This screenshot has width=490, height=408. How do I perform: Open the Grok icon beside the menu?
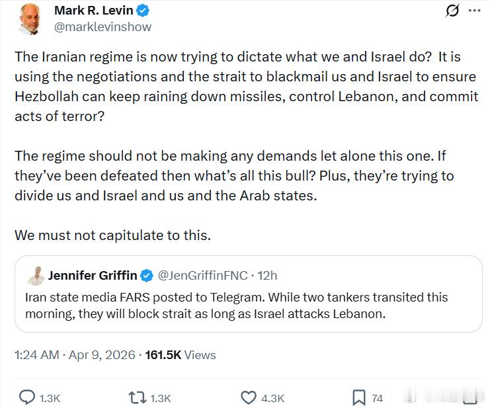click(x=453, y=11)
